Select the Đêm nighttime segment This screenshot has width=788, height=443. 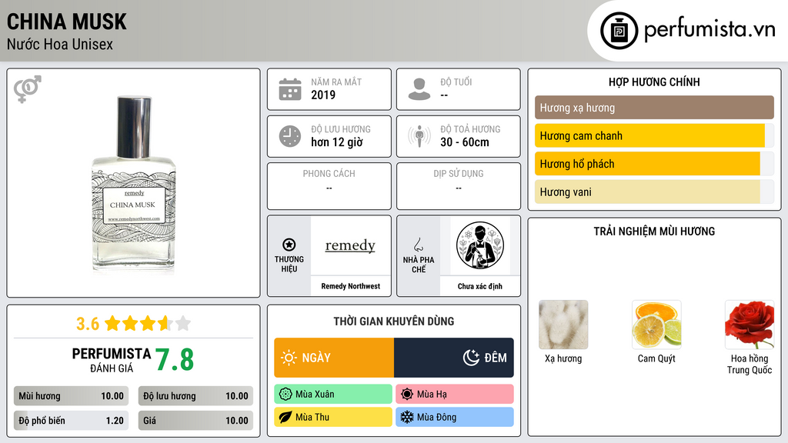(454, 358)
